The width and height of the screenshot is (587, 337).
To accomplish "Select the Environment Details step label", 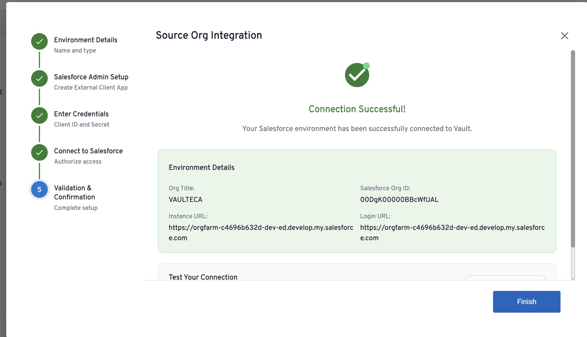I will pyautogui.click(x=86, y=40).
